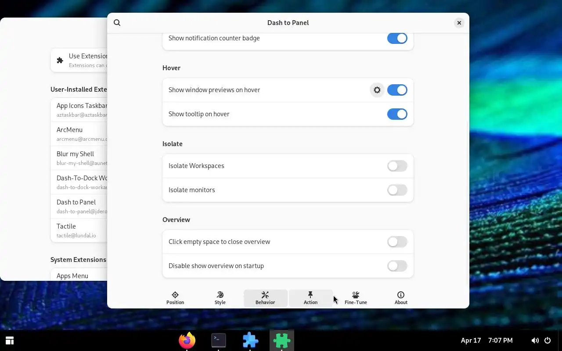Click the Hover section heading
562x351 pixels.
click(x=171, y=68)
